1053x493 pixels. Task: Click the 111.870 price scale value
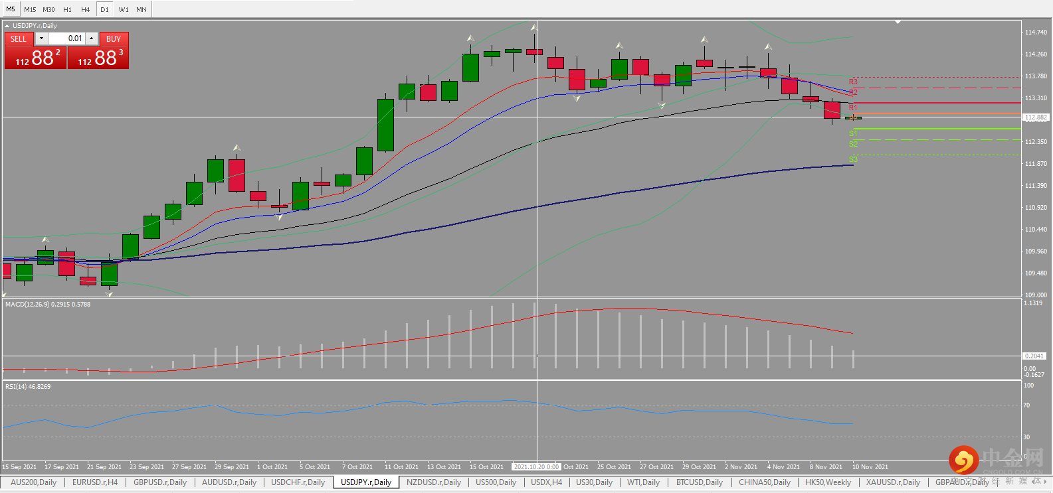pos(1036,164)
